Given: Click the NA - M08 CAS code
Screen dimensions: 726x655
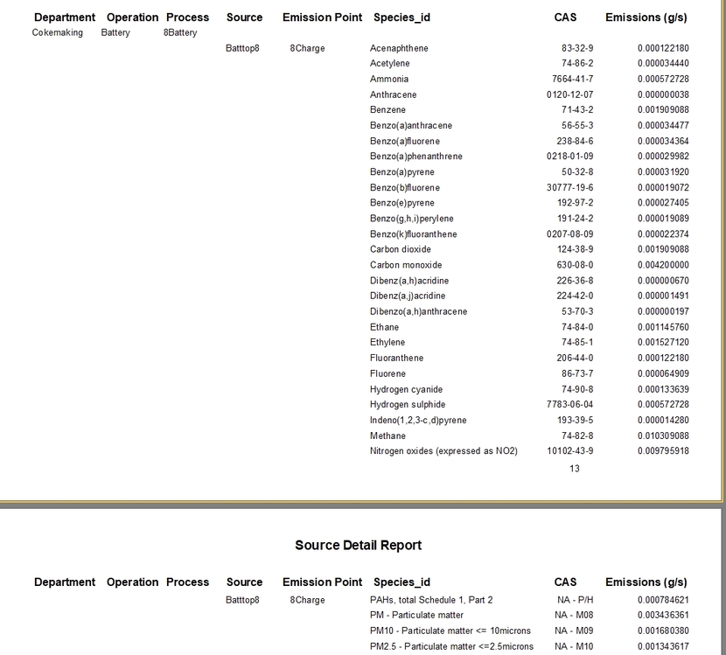Looking at the screenshot, I should pyautogui.click(x=573, y=616).
